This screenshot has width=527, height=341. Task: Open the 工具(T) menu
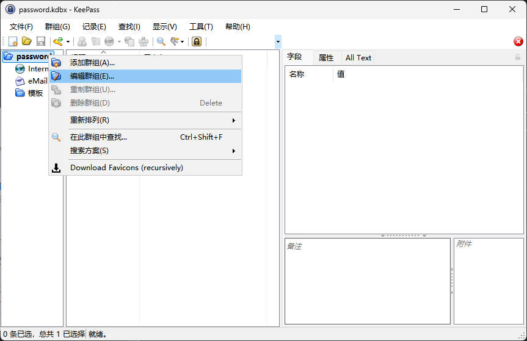pyautogui.click(x=201, y=26)
